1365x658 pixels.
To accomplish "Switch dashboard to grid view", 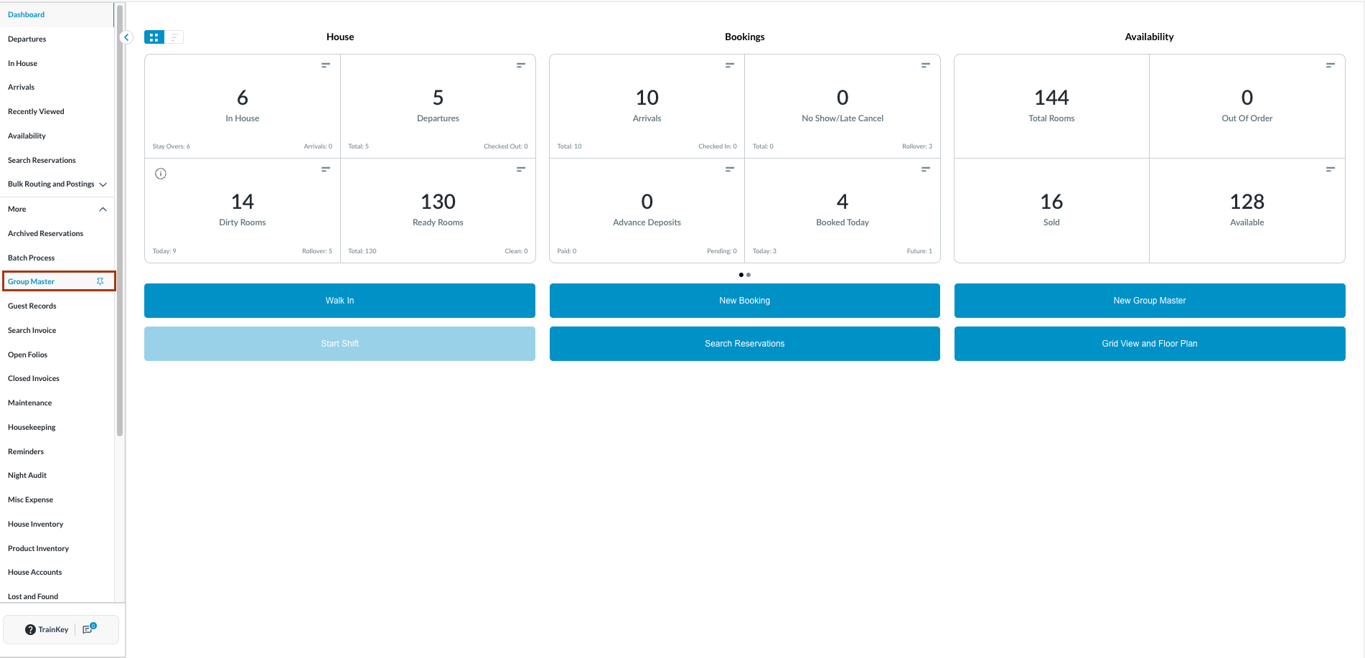I will coord(154,37).
